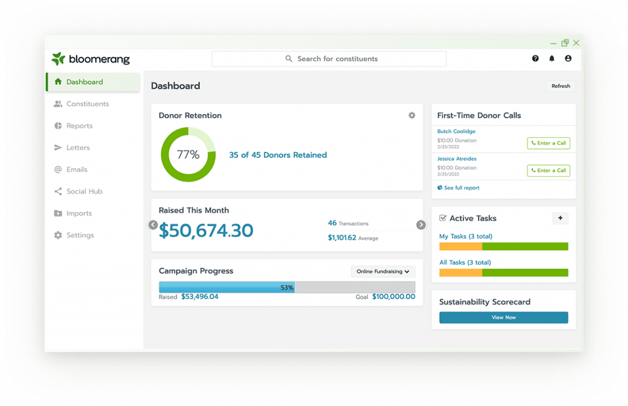
Task: Click the Active Tasks checkbox icon
Action: pos(443,218)
